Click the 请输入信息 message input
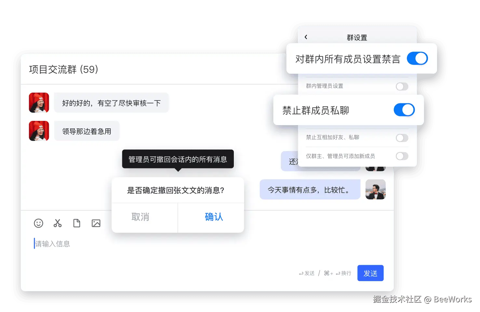The width and height of the screenshot is (480, 312). 52,244
